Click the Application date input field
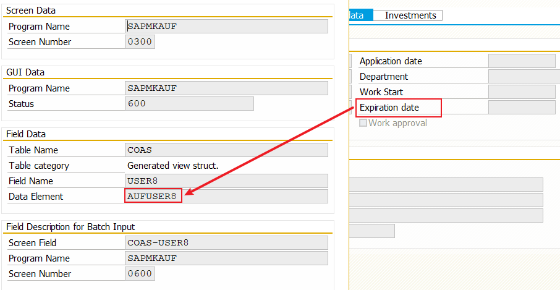 pyautogui.click(x=522, y=61)
